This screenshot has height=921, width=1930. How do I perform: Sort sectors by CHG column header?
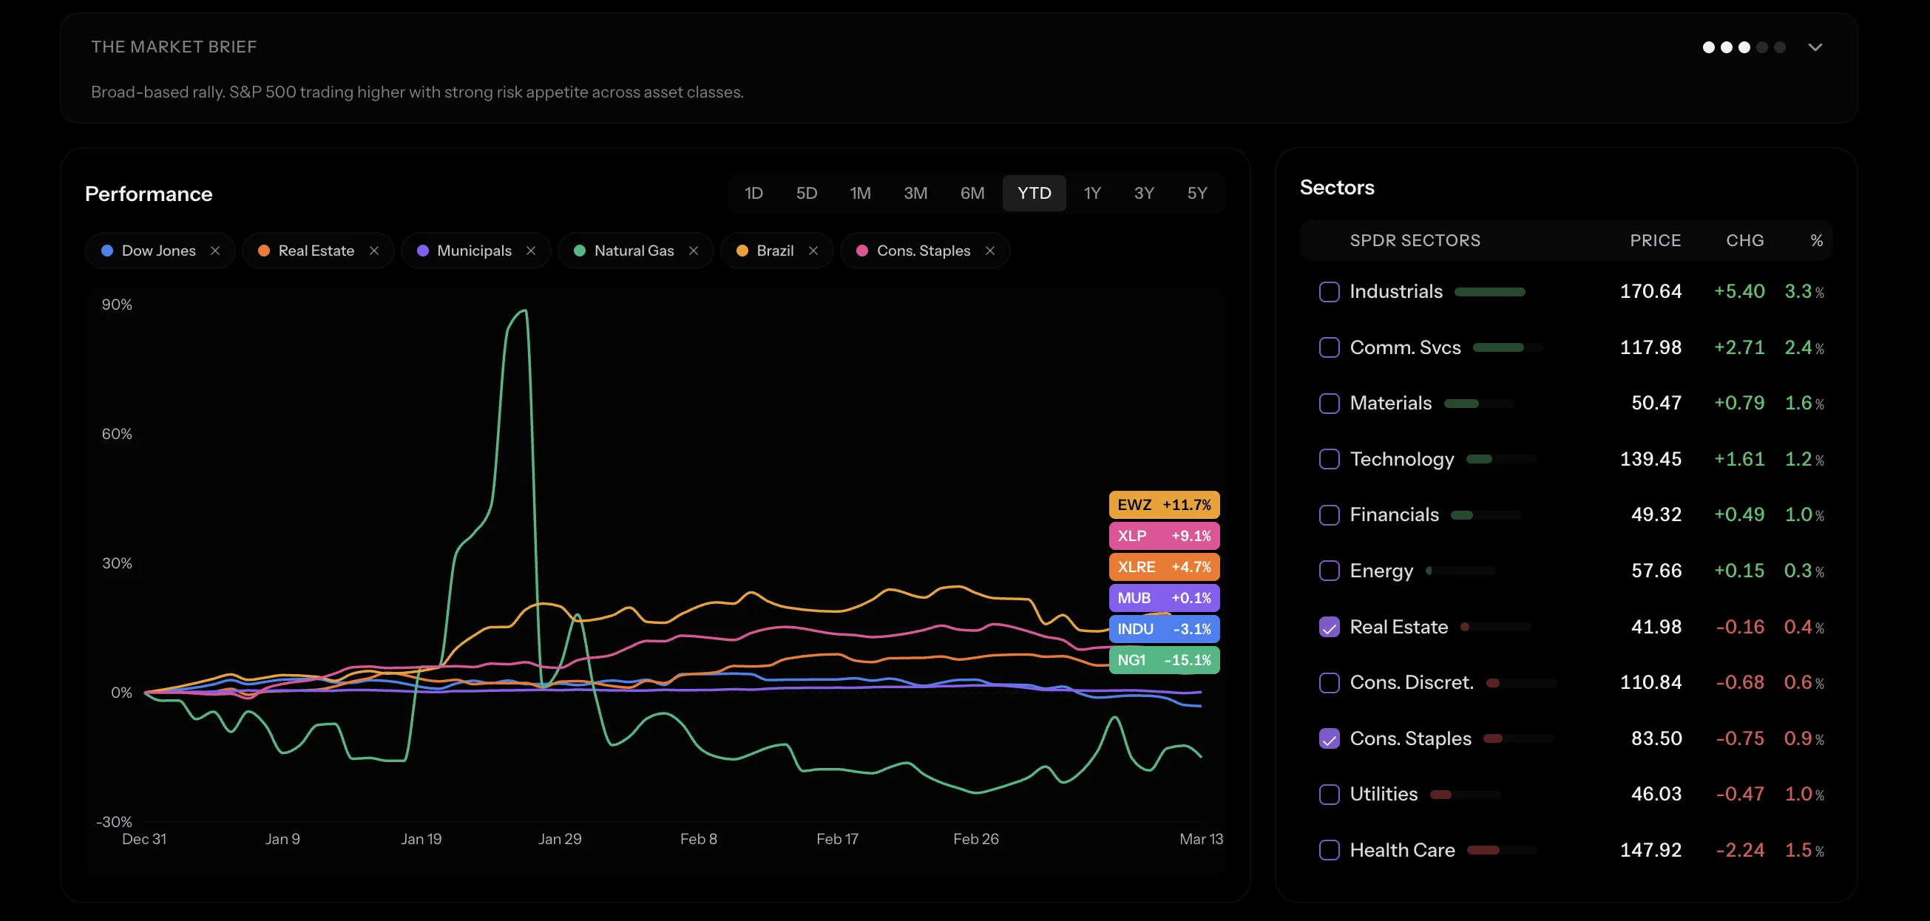point(1744,240)
